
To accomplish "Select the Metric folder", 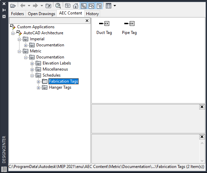I will [36, 51].
